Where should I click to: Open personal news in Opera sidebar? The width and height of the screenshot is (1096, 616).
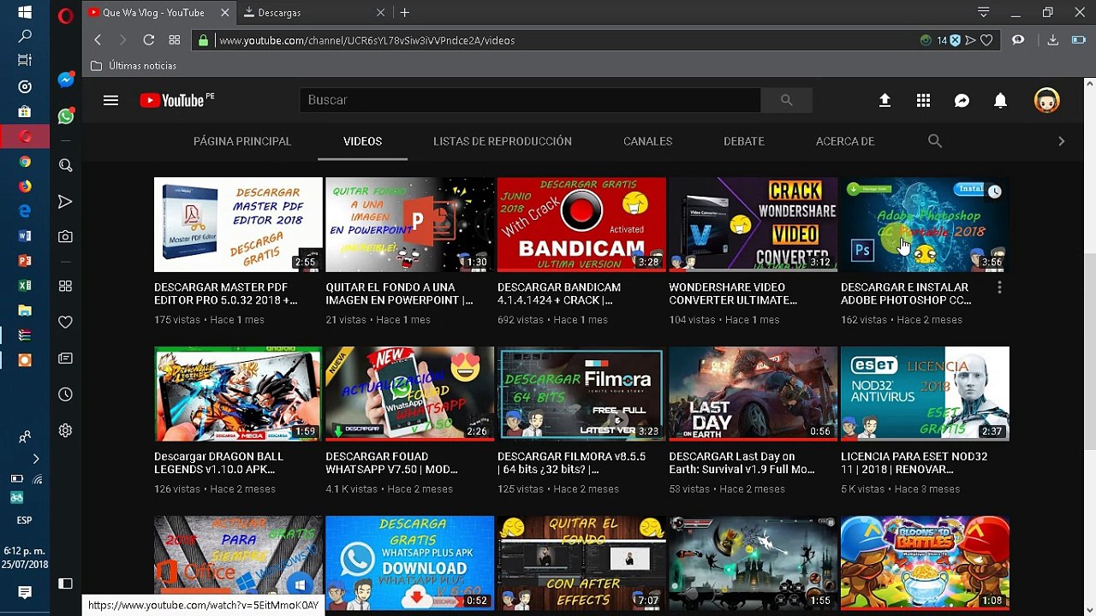pos(66,358)
